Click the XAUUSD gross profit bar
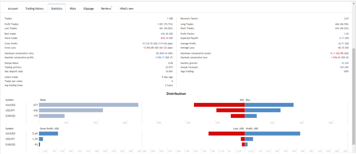The image size is (356, 154). (x=49, y=134)
